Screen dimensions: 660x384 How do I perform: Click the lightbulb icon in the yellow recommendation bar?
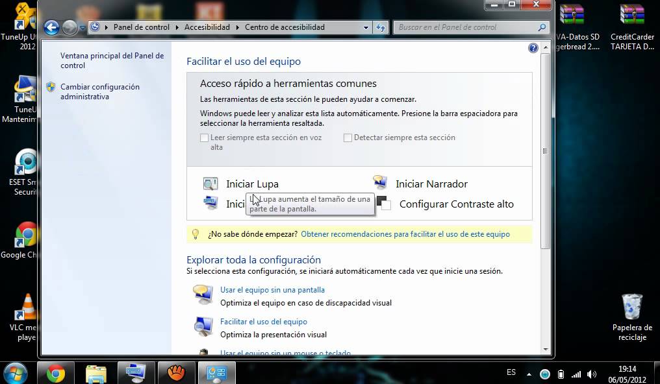194,234
